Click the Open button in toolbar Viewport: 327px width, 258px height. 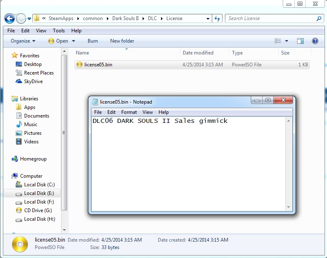[58, 41]
